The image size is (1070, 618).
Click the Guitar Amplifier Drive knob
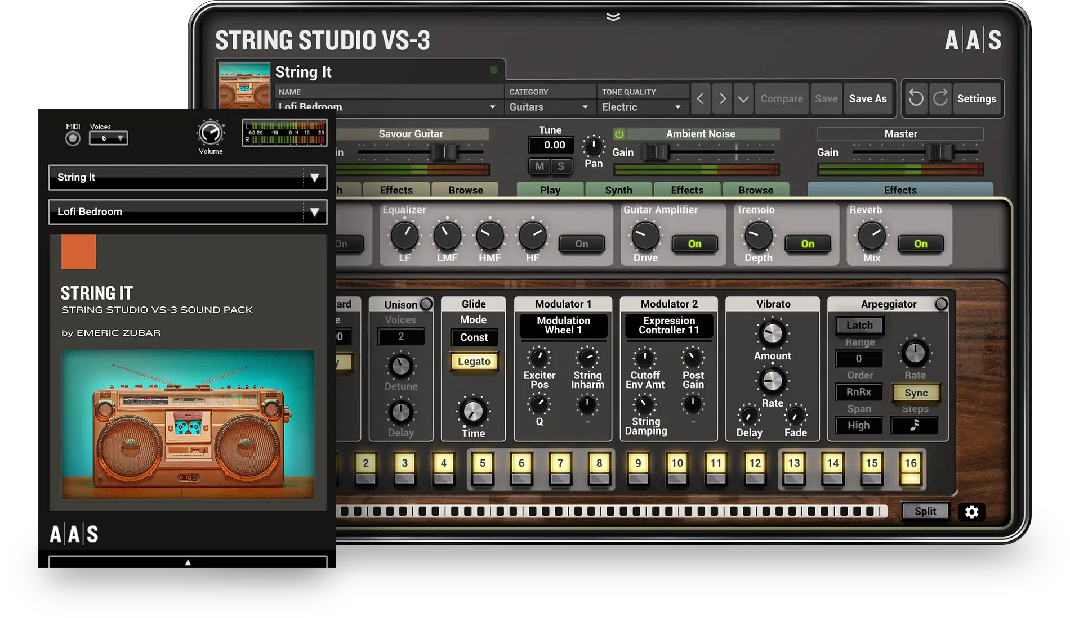(x=645, y=236)
